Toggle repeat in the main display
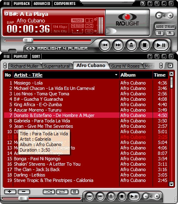178x204 pixels. point(89,31)
